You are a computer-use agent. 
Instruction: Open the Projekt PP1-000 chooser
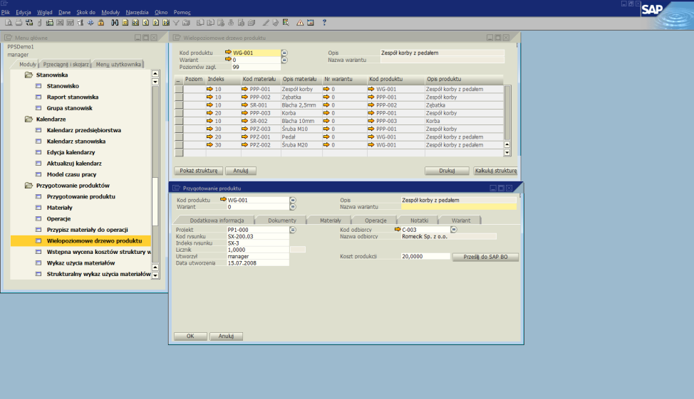(x=293, y=230)
